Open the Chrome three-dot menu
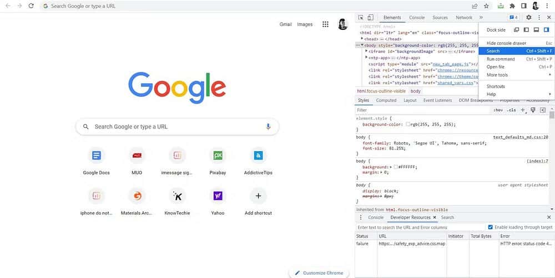Screen dimensions: 555x278 [x=547, y=6]
